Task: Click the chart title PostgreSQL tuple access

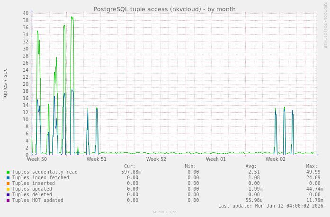Action: click(165, 9)
